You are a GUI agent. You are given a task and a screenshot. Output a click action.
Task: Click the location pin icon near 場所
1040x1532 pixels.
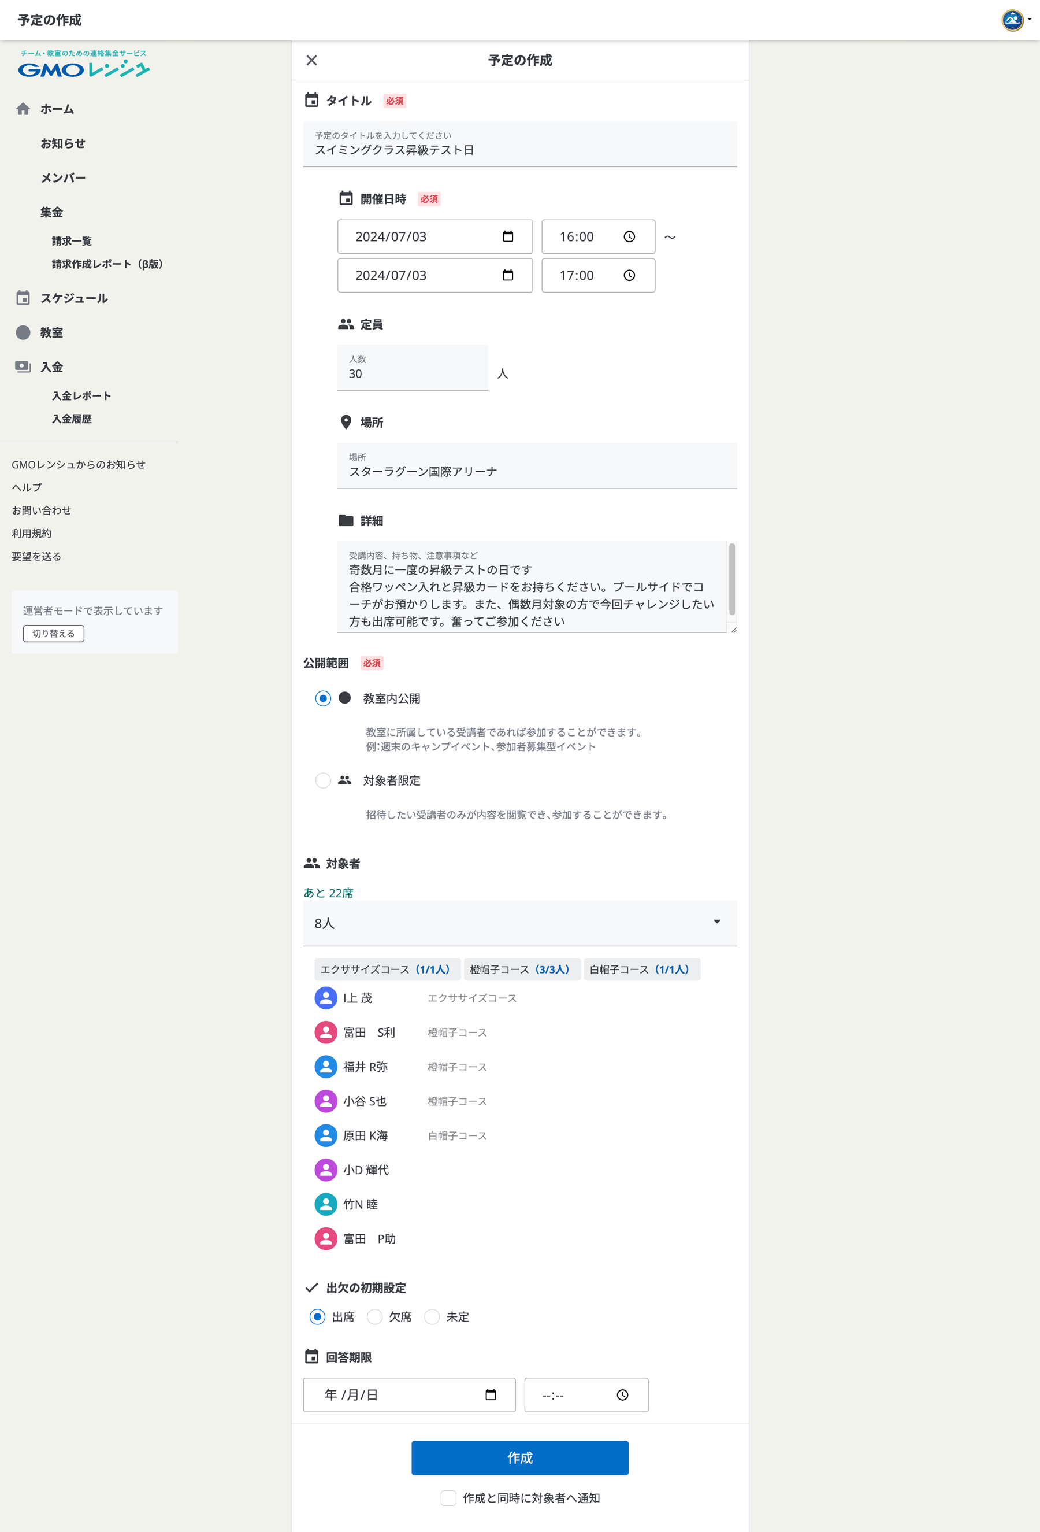coord(347,423)
